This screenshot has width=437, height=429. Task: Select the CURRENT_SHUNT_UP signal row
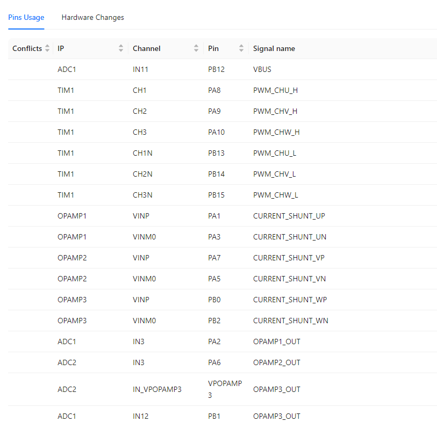[x=289, y=216]
